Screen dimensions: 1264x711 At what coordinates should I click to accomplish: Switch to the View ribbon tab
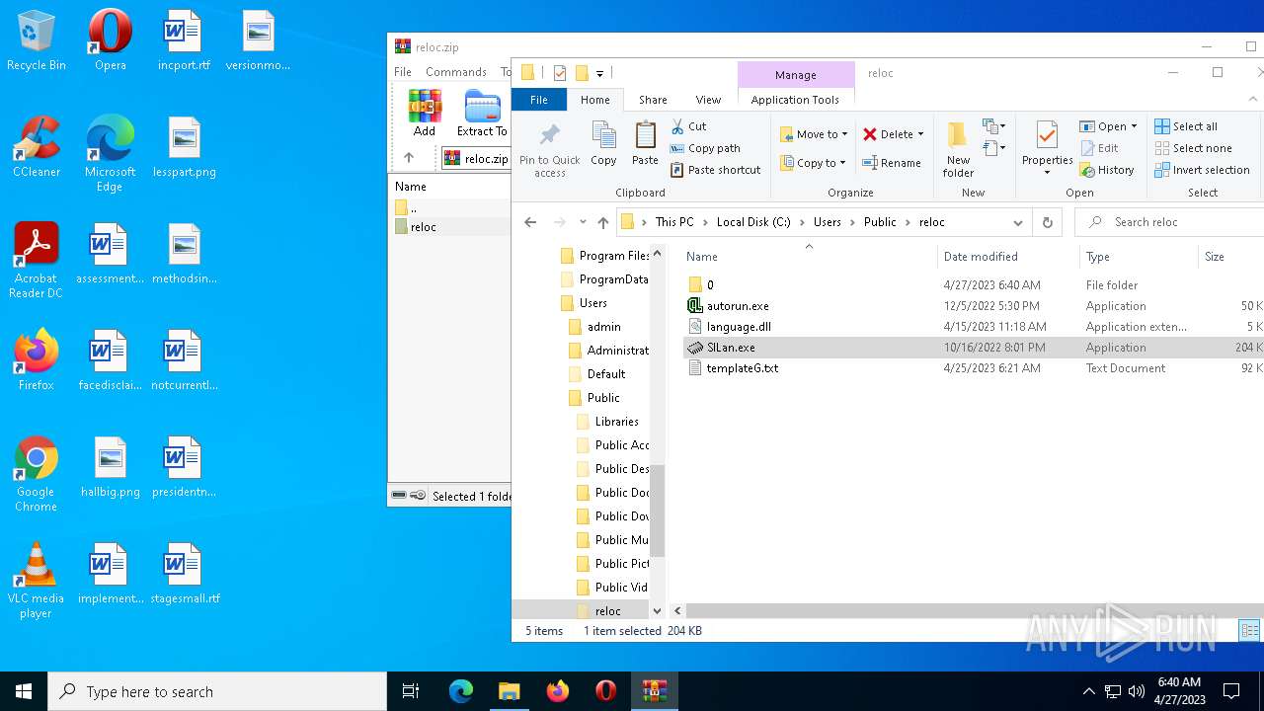[708, 100]
